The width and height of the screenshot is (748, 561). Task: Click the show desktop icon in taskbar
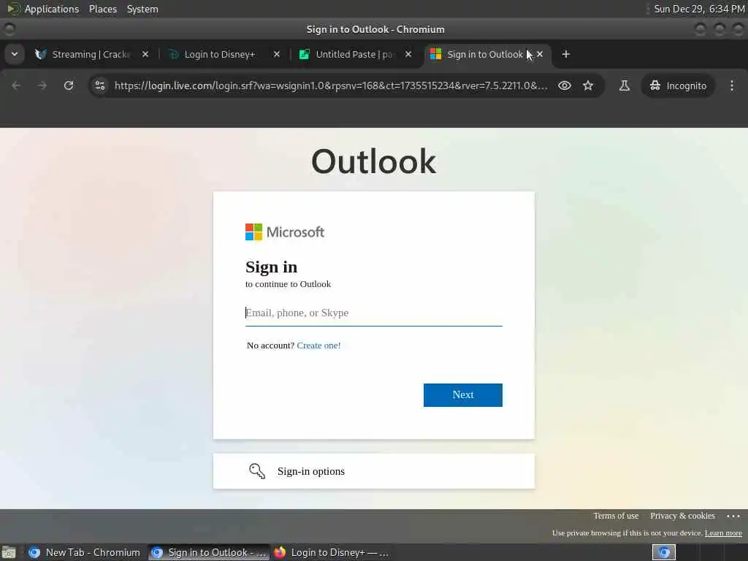coord(9,552)
